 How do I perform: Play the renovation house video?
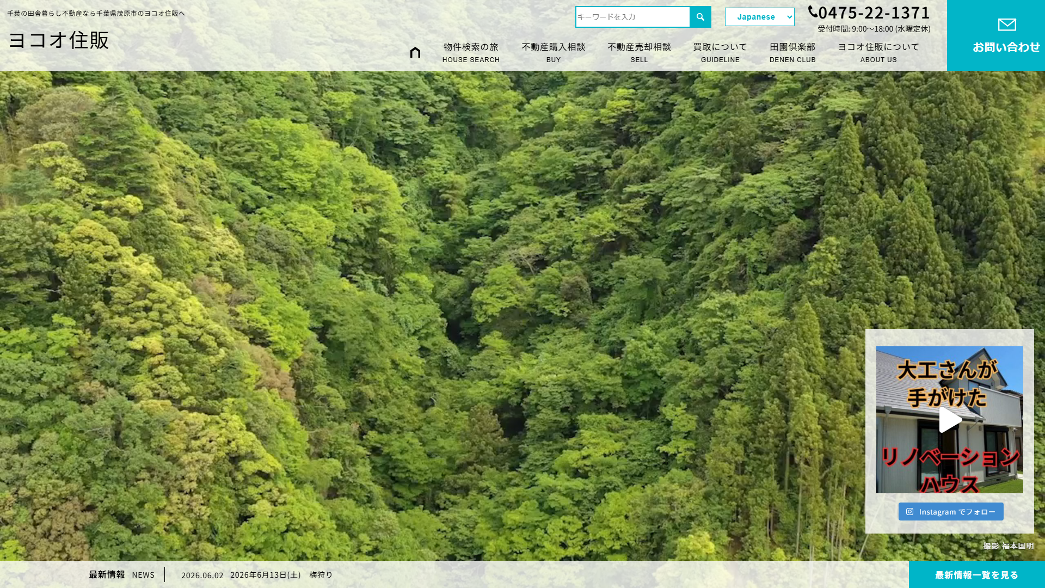coord(950,420)
